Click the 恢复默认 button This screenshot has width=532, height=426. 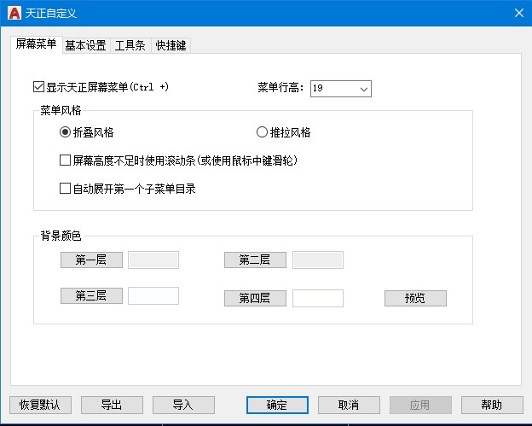(40, 405)
